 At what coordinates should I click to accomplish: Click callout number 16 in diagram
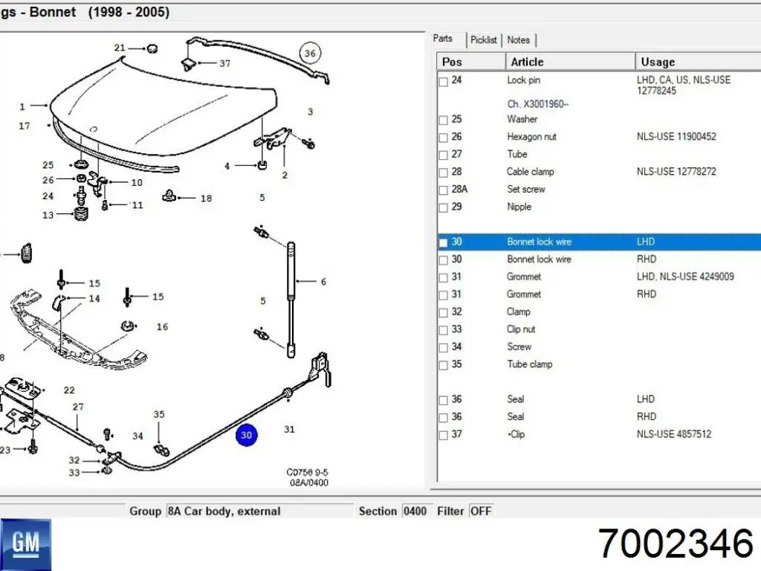pos(162,327)
